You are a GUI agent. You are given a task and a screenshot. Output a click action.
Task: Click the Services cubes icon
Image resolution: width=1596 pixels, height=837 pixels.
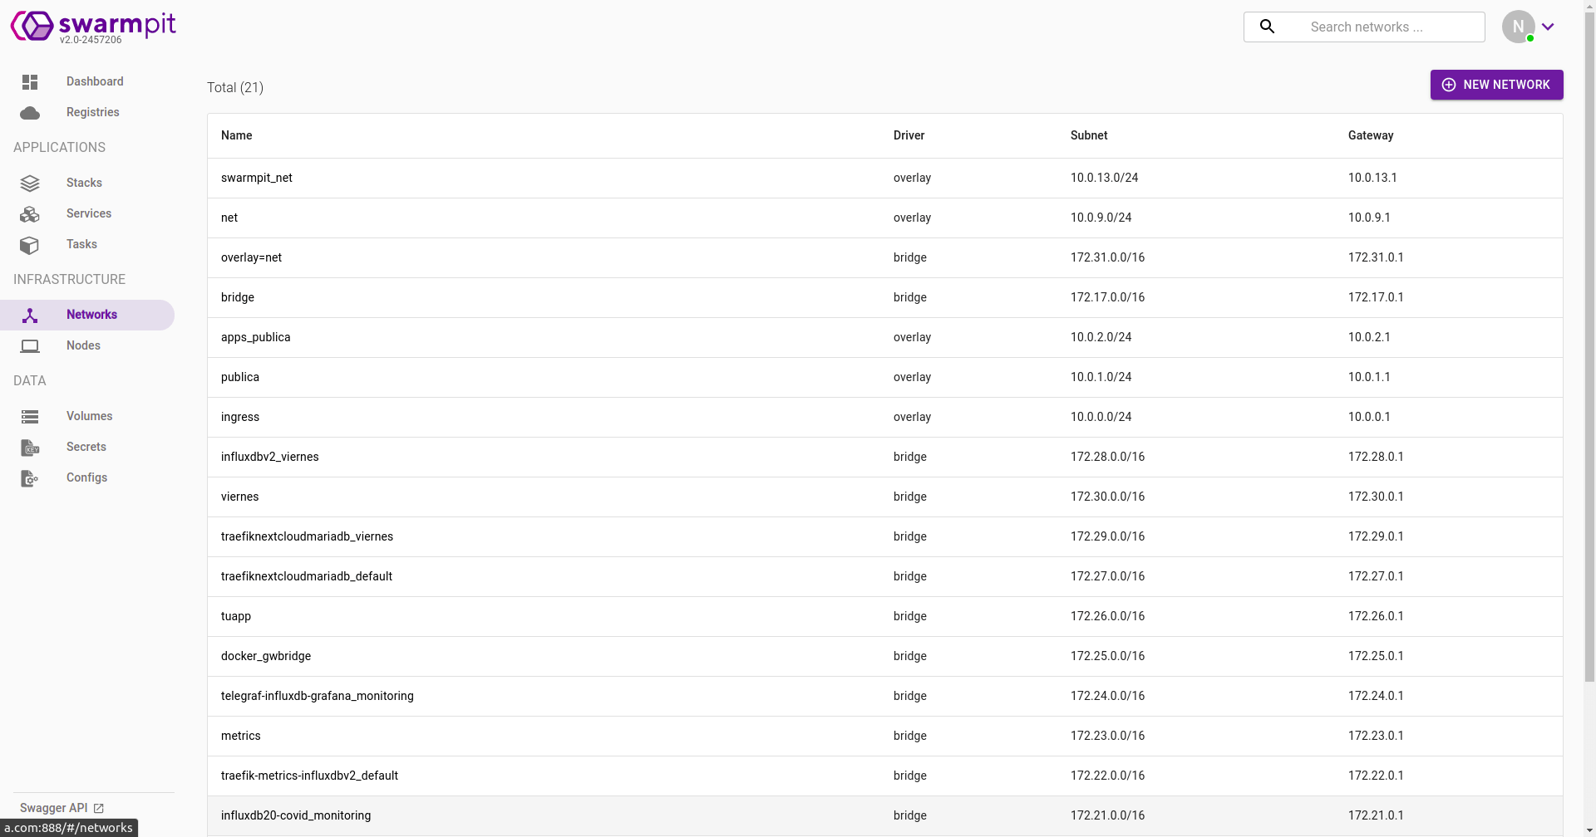tap(30, 214)
